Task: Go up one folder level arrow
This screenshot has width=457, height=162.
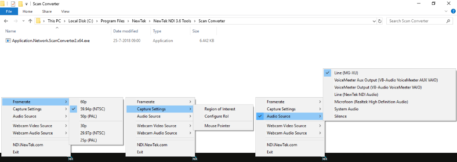Action: click(30, 21)
